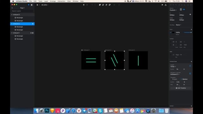Open the eyedropper next to fill swatch

click(x=171, y=32)
